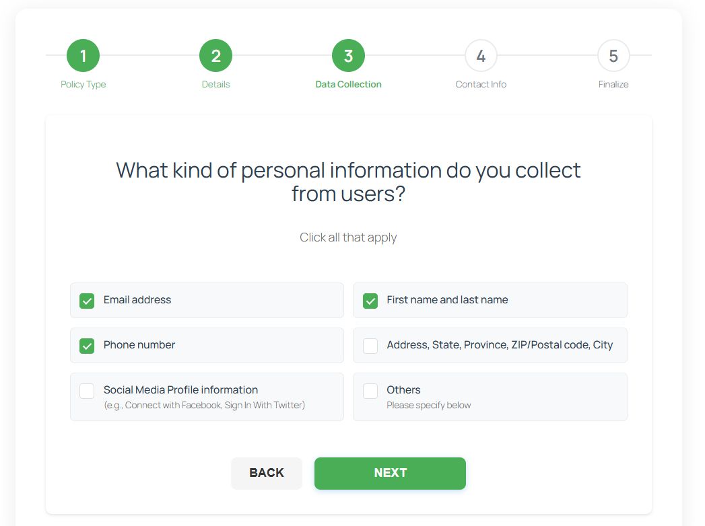
Task: Enable the Address, State, Province checkbox
Action: click(x=370, y=346)
